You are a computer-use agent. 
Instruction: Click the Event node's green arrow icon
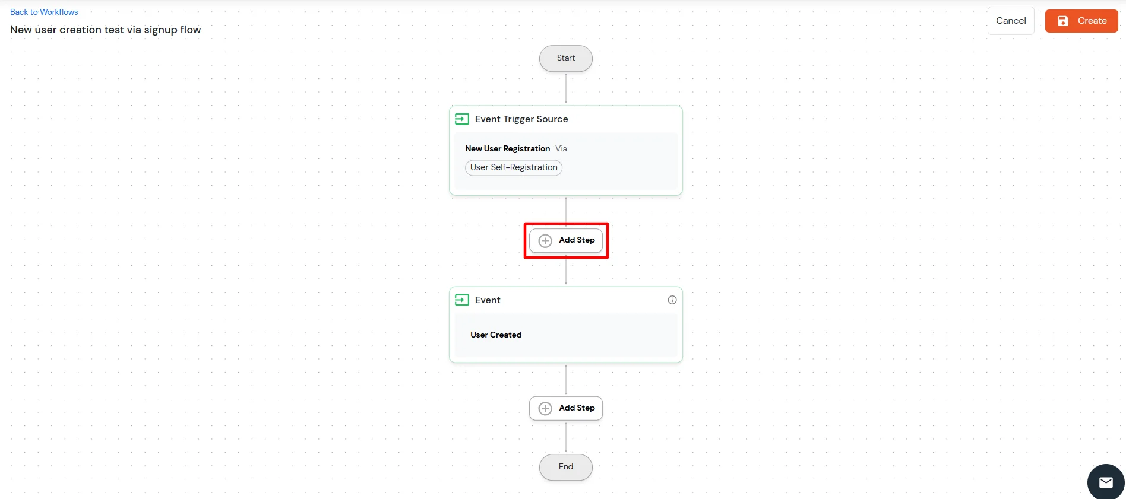click(x=462, y=300)
